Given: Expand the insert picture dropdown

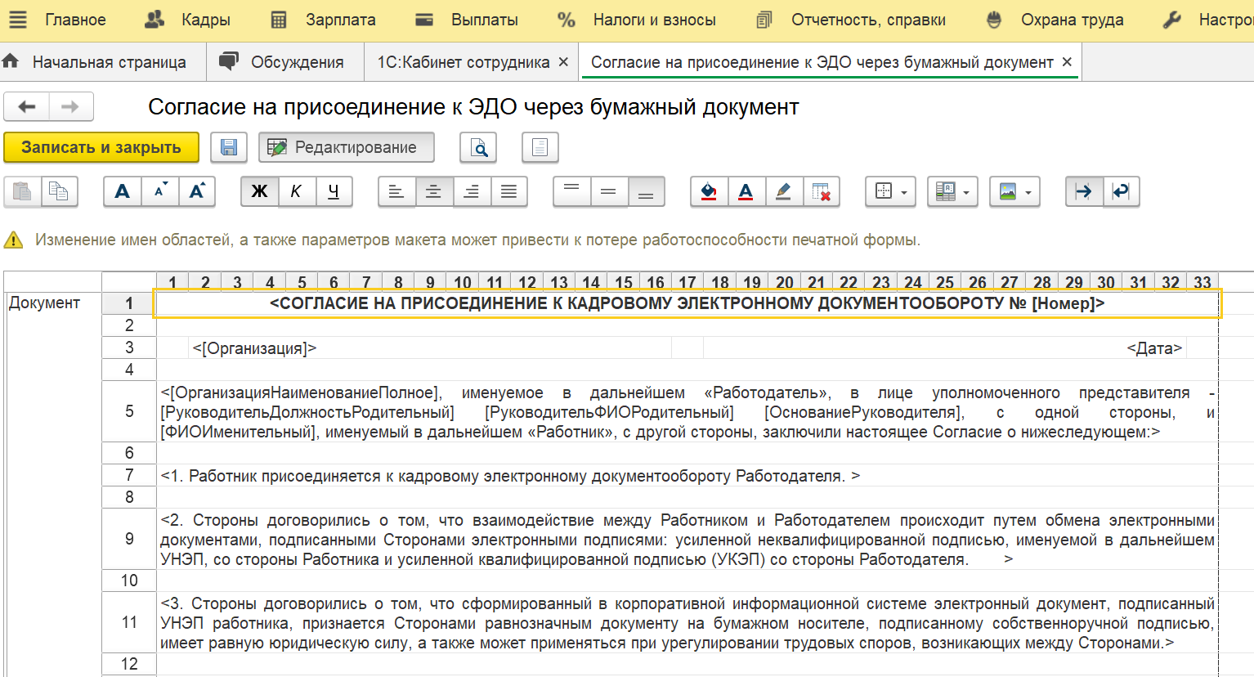Looking at the screenshot, I should pos(1014,191).
